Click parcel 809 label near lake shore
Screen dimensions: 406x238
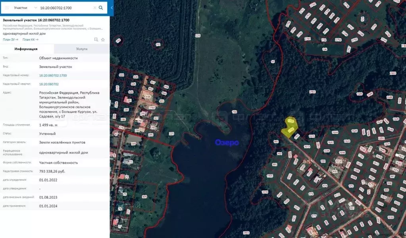[144, 197]
